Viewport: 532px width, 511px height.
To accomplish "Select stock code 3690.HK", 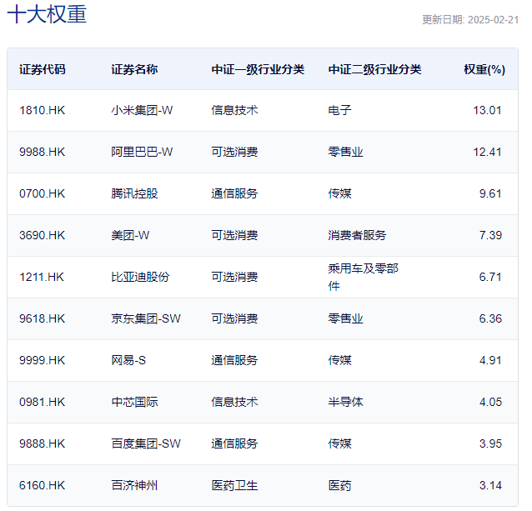I will click(x=42, y=235).
